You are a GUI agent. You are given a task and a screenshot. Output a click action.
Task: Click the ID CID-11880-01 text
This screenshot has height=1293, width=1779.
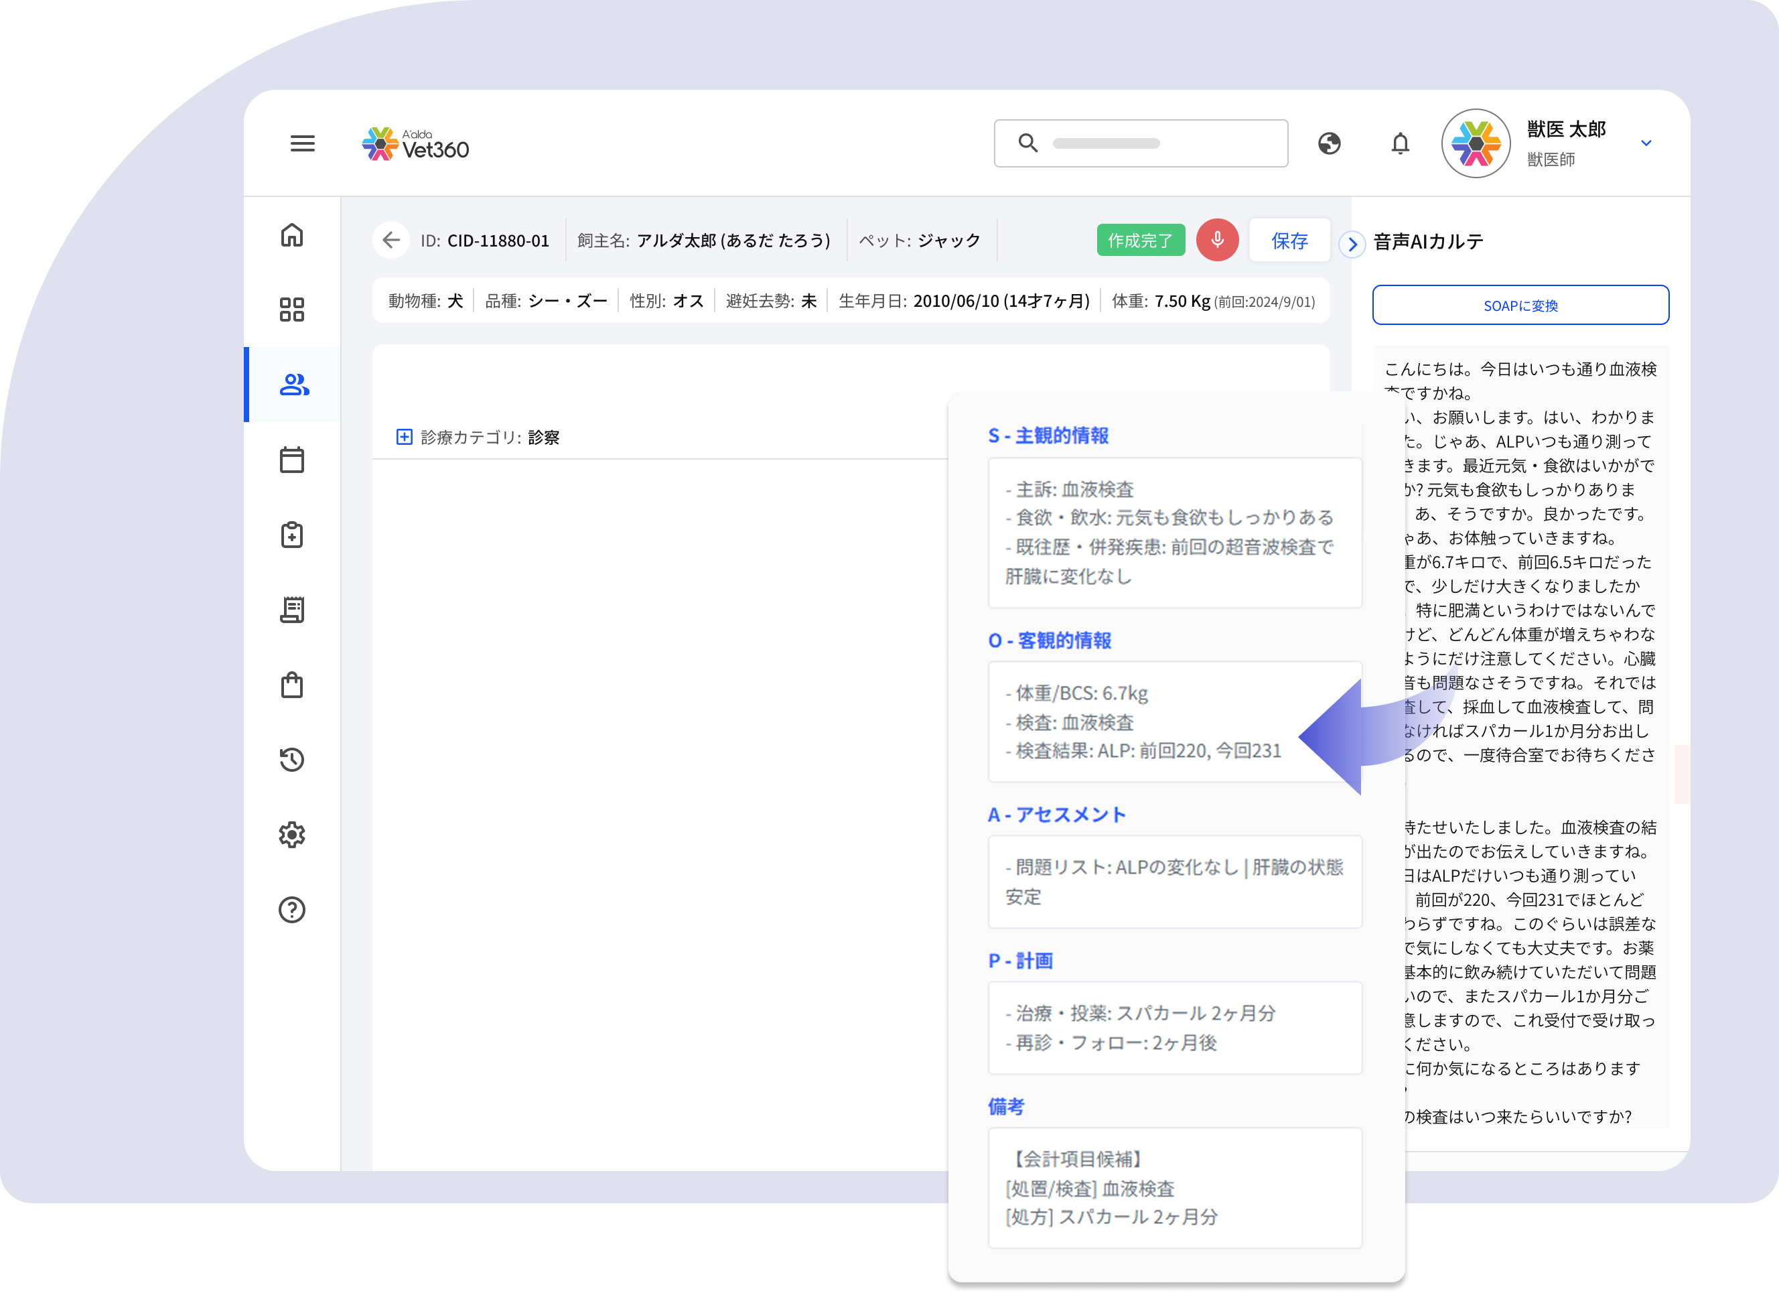484,240
